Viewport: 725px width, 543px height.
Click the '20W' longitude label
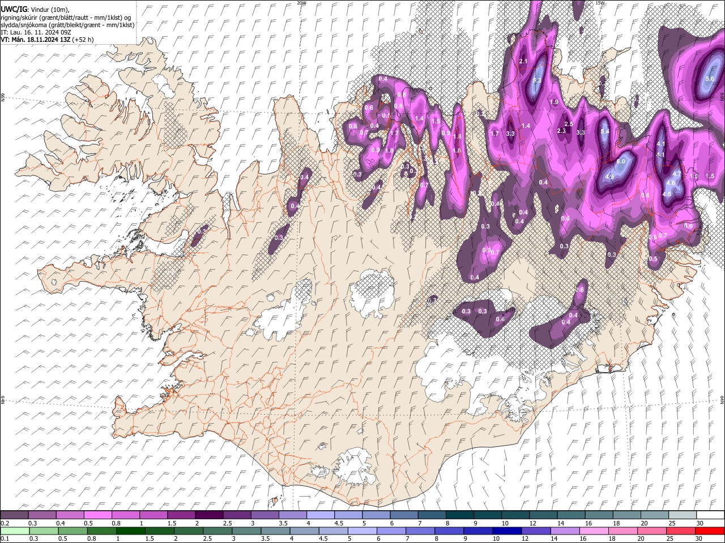[x=301, y=3]
